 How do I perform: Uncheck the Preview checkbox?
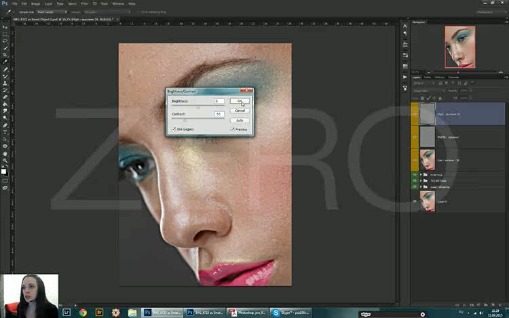click(x=232, y=130)
